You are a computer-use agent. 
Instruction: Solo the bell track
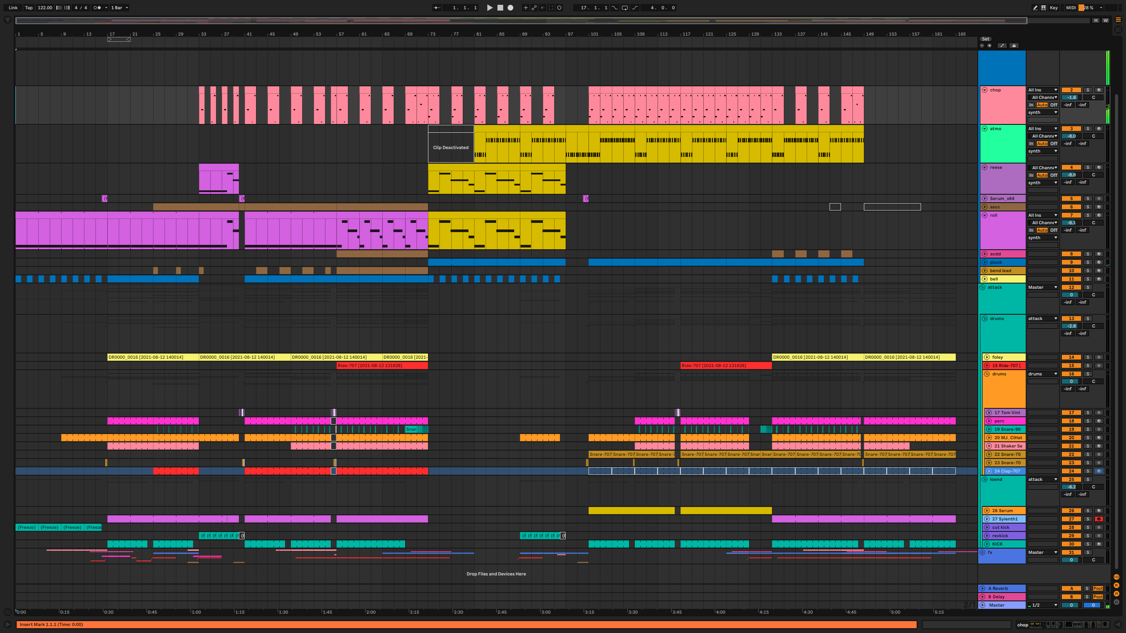click(x=1088, y=279)
